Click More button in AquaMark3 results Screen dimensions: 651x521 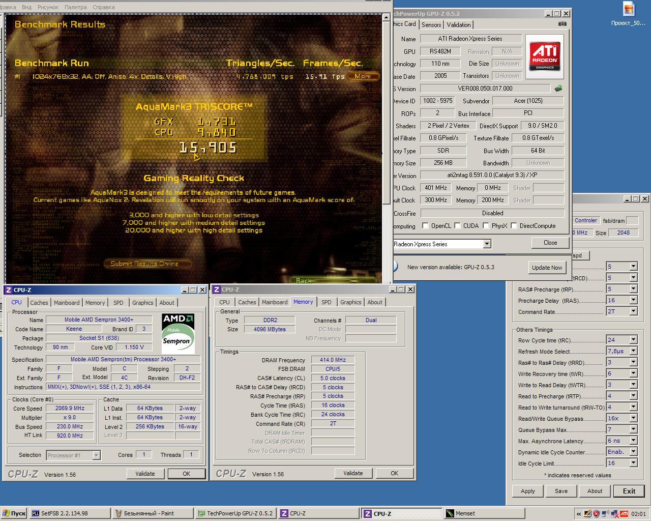(x=363, y=76)
